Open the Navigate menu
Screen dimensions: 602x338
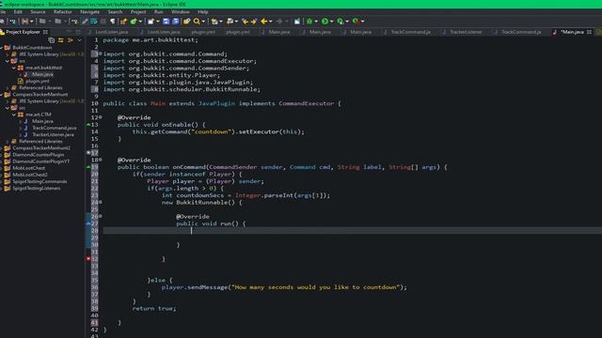click(90, 12)
